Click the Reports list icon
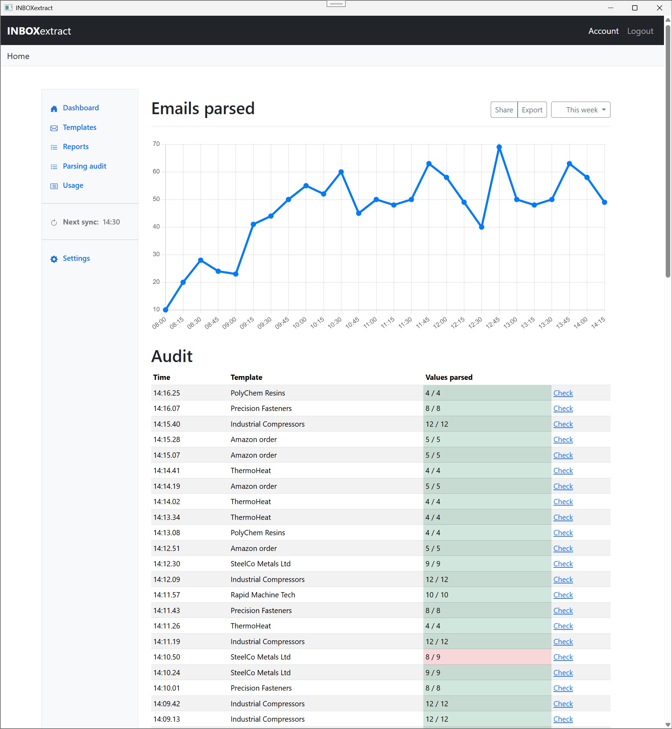The image size is (672, 729). click(54, 147)
